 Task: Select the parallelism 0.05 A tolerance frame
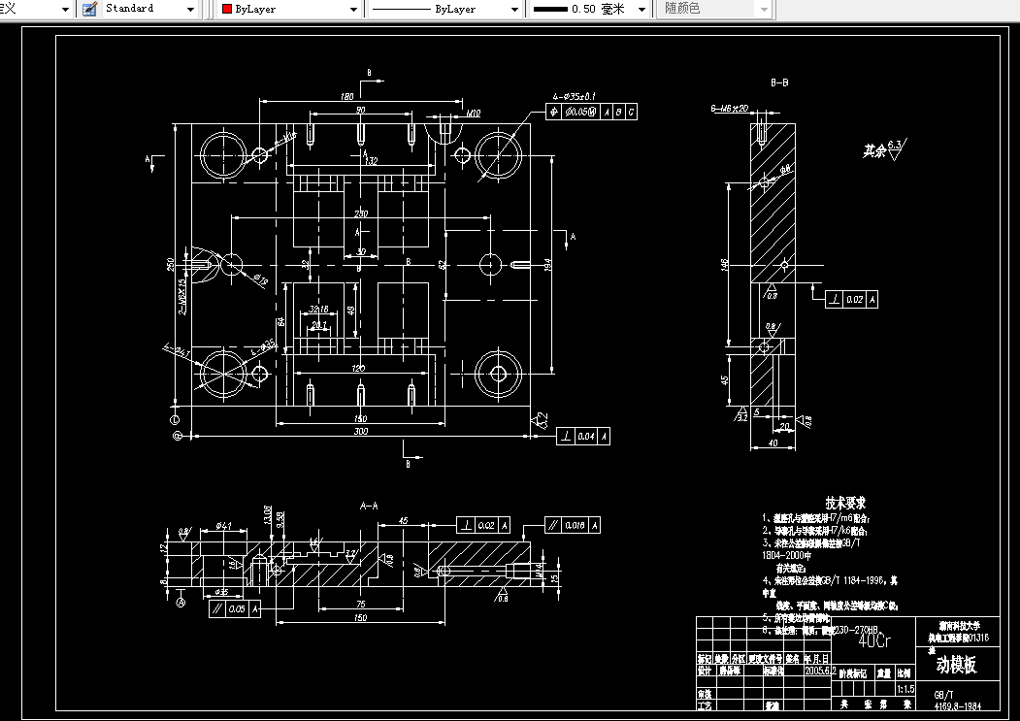pyautogui.click(x=235, y=609)
